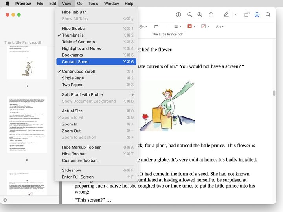Image resolution: width=283 pixels, height=212 pixels.
Task: Click The Little Prince.pdf tab label
Action: pyautogui.click(x=167, y=34)
